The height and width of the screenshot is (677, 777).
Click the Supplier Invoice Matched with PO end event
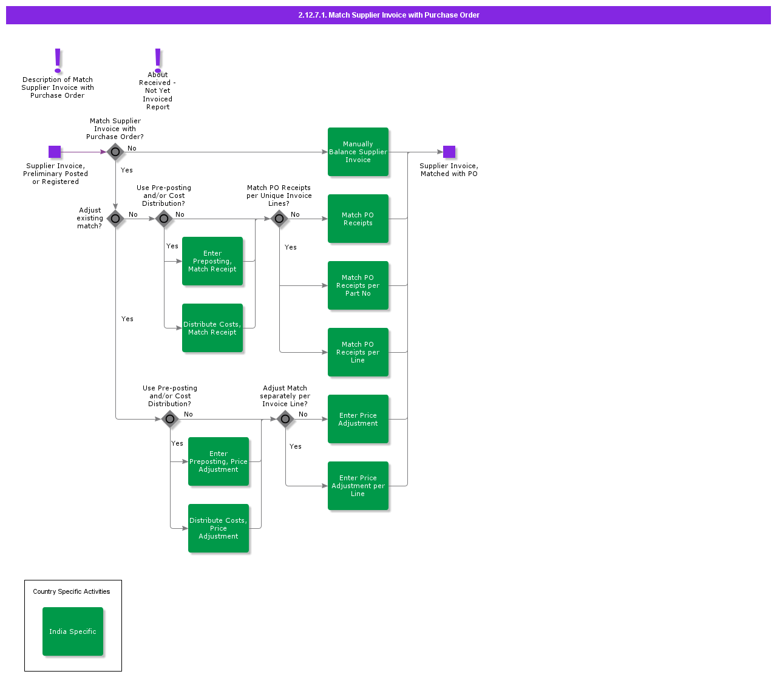pyautogui.click(x=449, y=152)
